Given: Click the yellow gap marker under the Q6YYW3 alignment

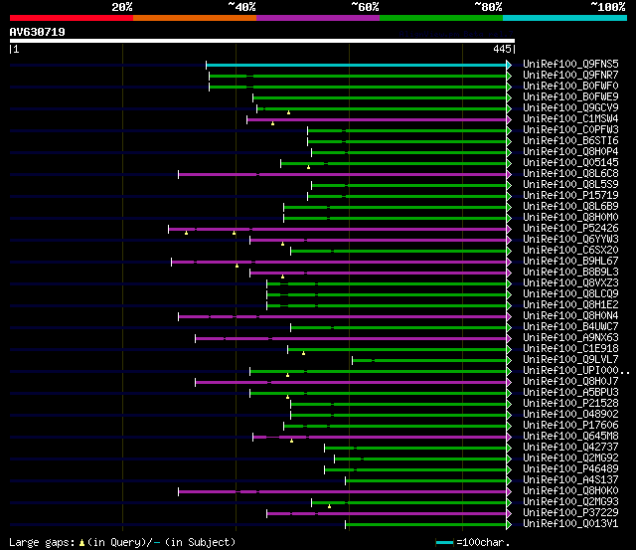Looking at the screenshot, I should 282,244.
